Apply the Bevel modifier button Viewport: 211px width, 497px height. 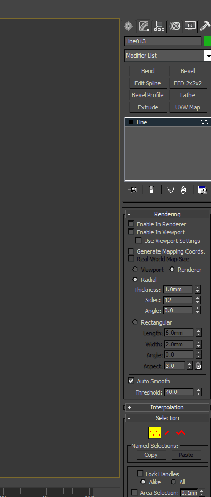[x=188, y=71]
